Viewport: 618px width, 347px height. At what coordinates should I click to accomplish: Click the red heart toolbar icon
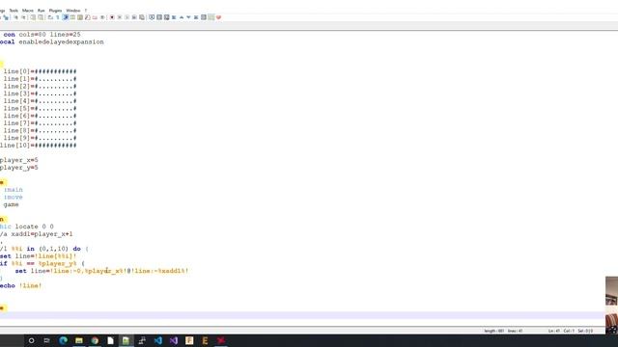point(219,17)
